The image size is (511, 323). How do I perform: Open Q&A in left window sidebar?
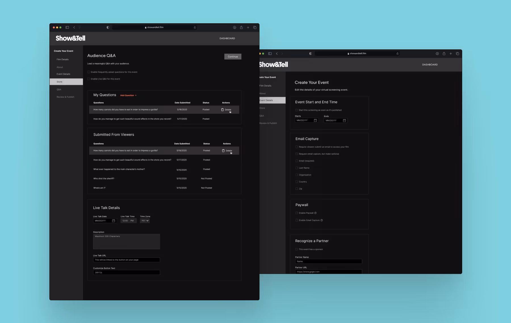click(59, 89)
